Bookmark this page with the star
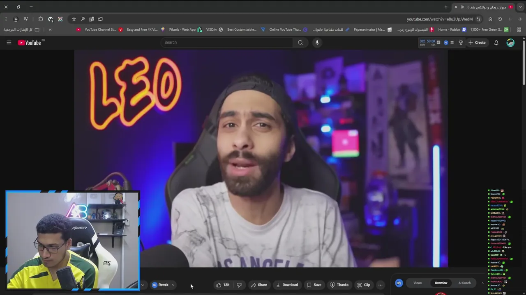Viewport: 526px width, 295px height. point(74,19)
